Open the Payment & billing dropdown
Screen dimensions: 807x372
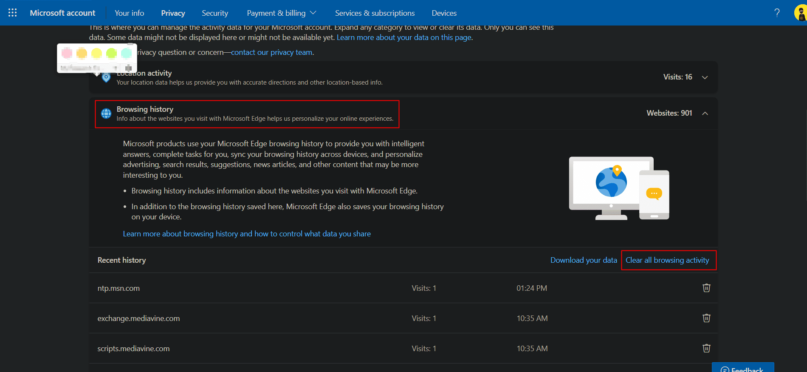point(282,13)
